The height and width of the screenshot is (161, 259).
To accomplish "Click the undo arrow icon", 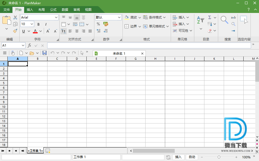I will pos(52,53).
